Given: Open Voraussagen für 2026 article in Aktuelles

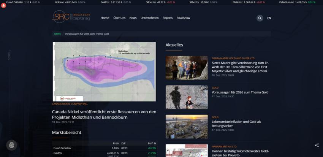Looking at the screenshot, I should (240, 92).
